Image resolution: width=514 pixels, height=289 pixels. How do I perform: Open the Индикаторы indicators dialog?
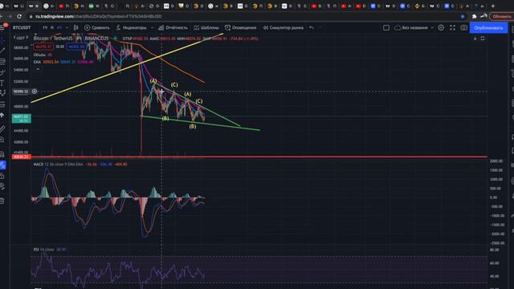coord(131,28)
